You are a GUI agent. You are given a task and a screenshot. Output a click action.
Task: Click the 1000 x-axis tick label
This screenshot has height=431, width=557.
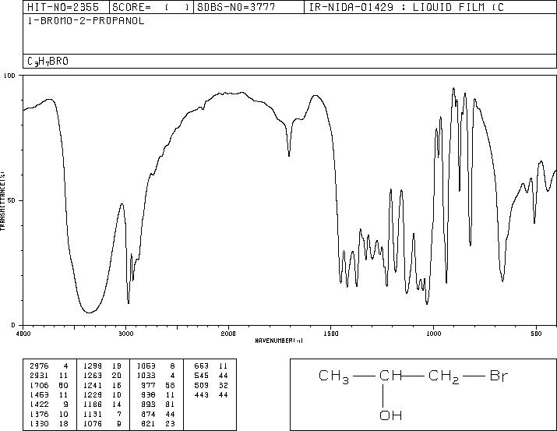[x=434, y=334]
